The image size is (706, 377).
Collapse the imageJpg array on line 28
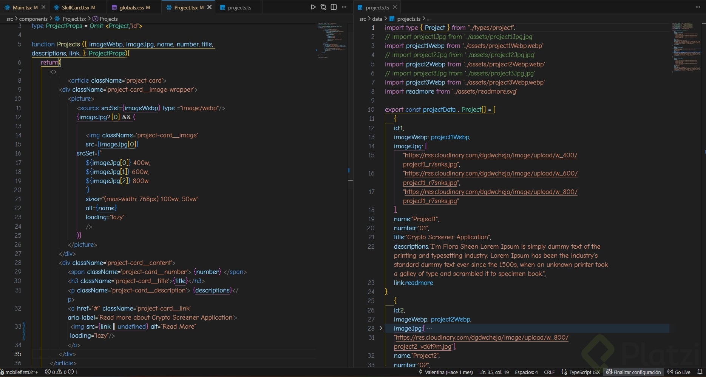(380, 328)
